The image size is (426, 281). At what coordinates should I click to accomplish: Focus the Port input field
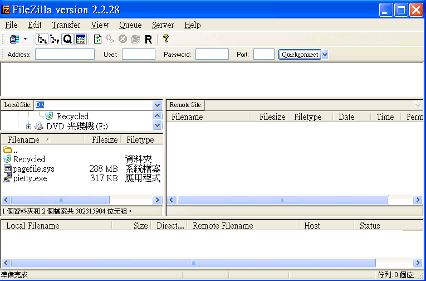pos(264,55)
